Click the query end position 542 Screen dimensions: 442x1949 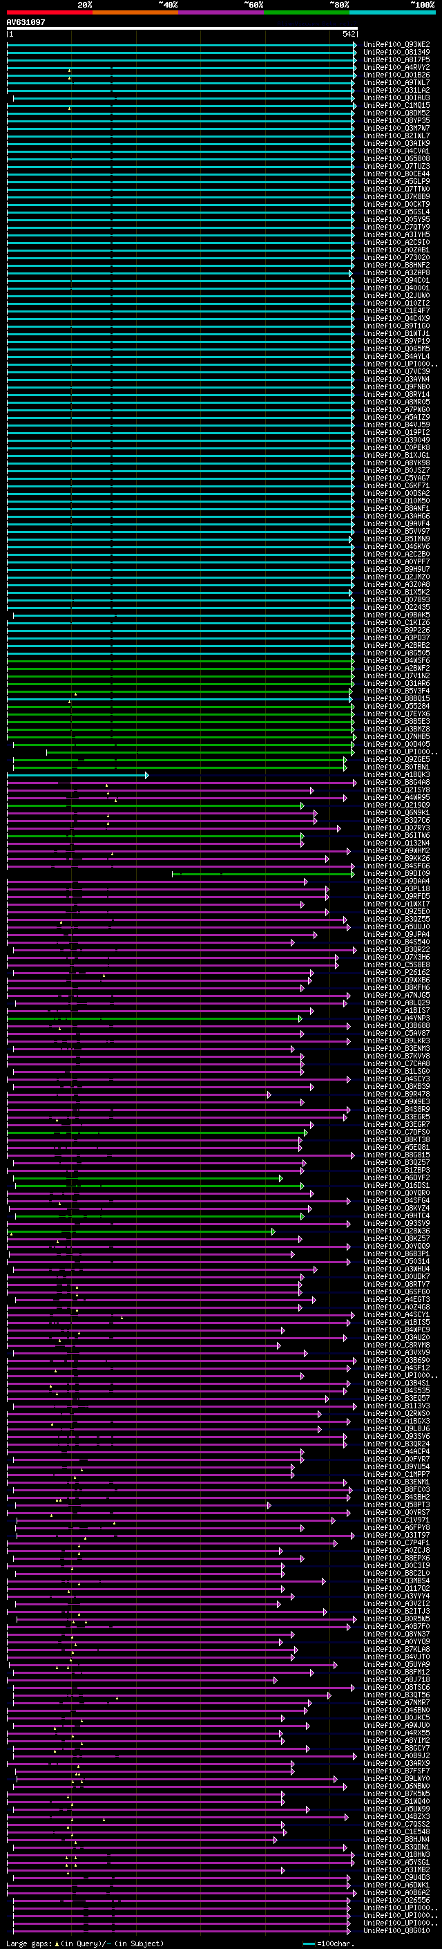pos(349,35)
